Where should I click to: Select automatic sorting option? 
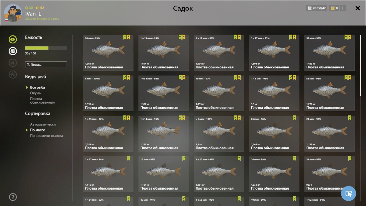(43, 124)
